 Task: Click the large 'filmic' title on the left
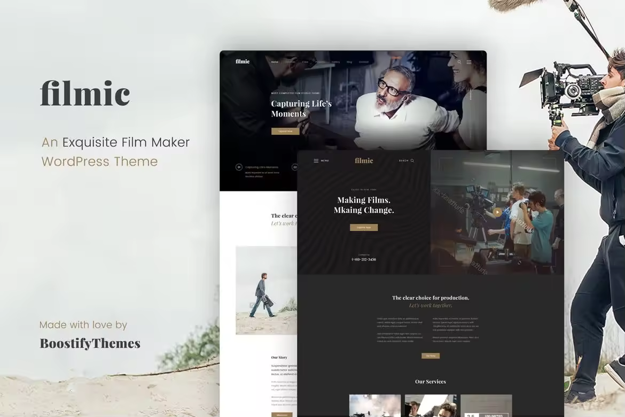point(85,94)
